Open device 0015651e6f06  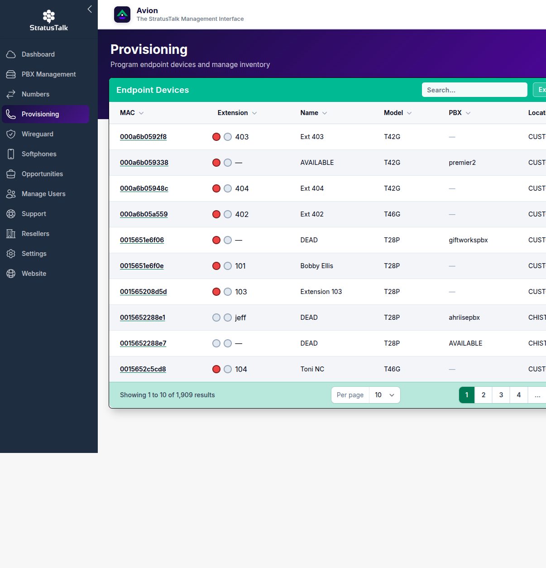(142, 240)
